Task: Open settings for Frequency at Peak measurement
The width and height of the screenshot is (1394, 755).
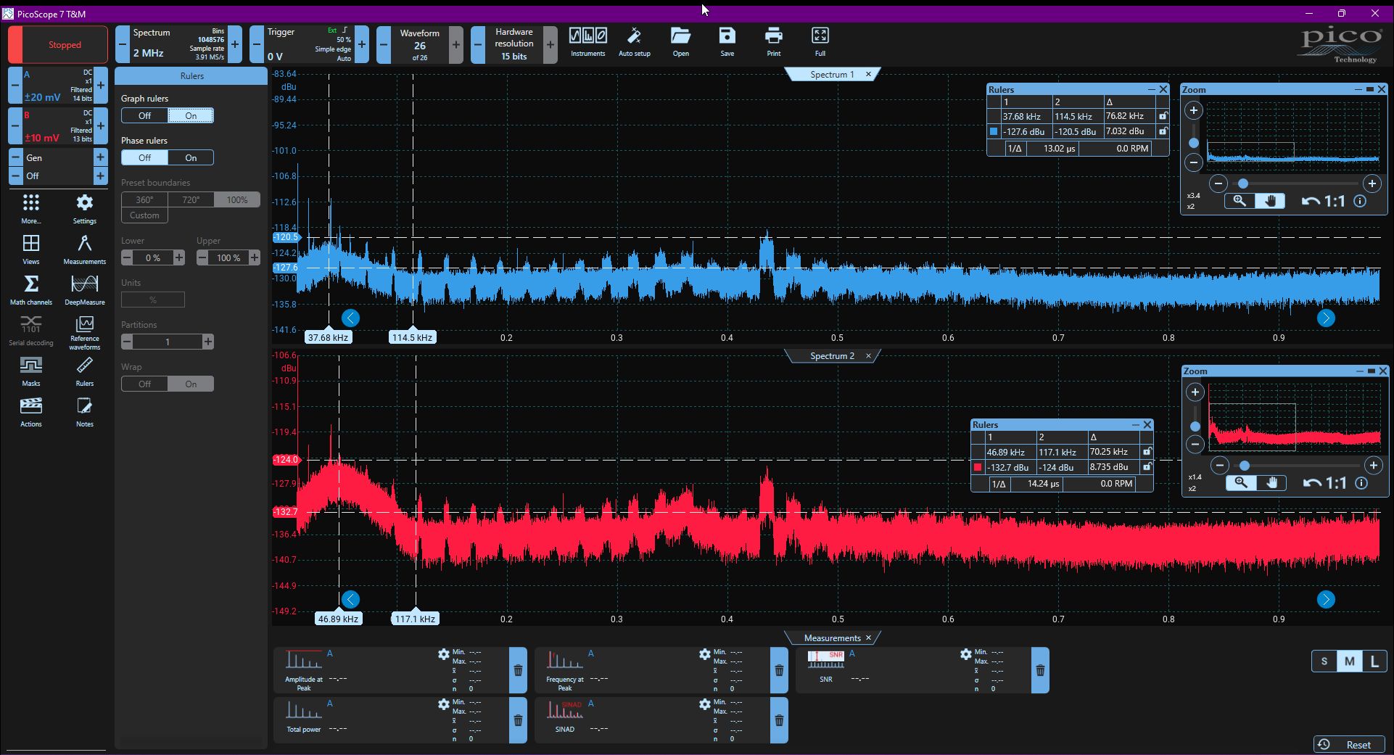Action: pos(704,654)
